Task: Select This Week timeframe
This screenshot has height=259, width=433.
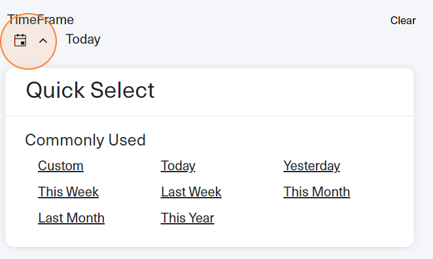Action: 68,192
